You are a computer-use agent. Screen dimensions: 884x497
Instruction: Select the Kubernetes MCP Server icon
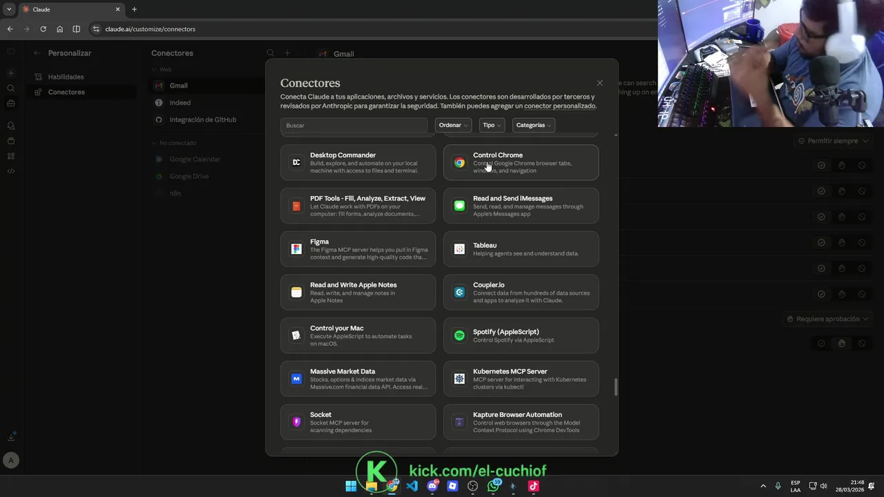pos(459,379)
